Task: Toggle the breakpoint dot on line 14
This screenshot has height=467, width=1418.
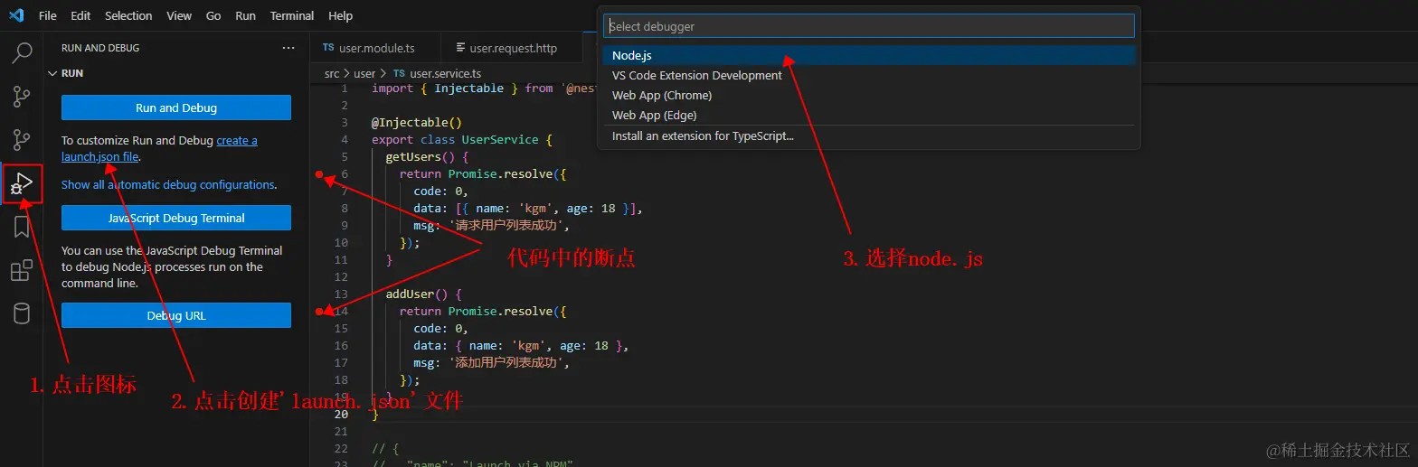Action: (x=319, y=312)
